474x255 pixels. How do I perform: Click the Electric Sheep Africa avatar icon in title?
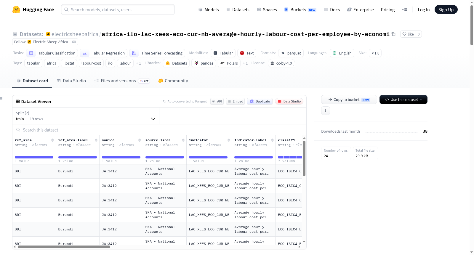pyautogui.click(x=48, y=34)
